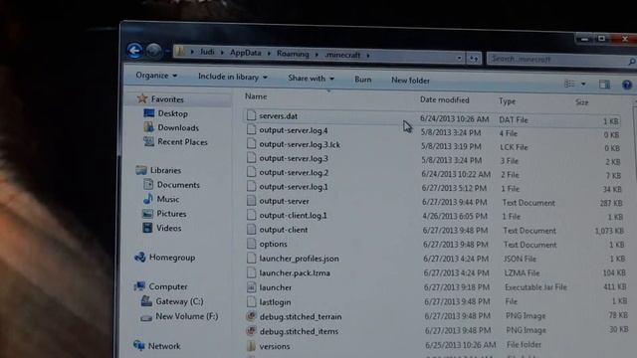The image size is (637, 358).
Task: Select the output-server.log.3 file
Action: tap(294, 159)
